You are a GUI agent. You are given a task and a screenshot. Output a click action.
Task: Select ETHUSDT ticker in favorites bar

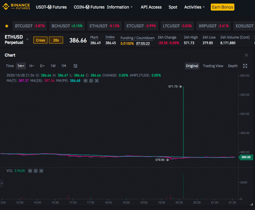pyautogui.click(x=104, y=26)
